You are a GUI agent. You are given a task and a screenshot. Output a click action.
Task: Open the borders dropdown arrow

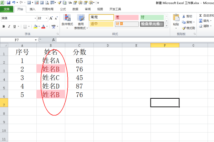coord(29,27)
